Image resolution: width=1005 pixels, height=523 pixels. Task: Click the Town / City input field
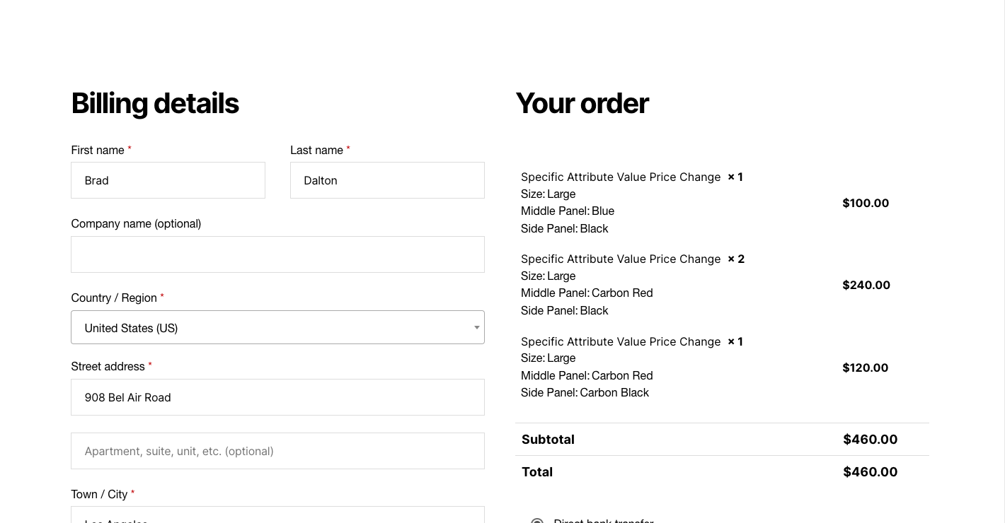pos(277,516)
